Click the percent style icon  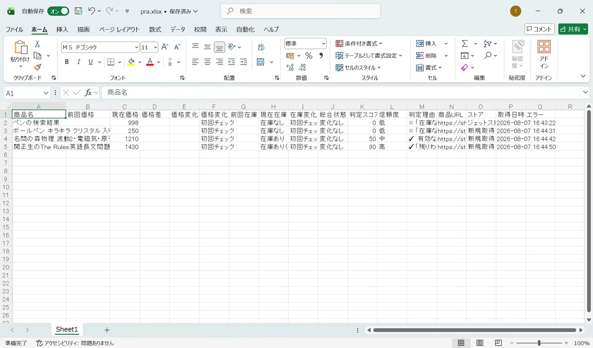click(309, 56)
